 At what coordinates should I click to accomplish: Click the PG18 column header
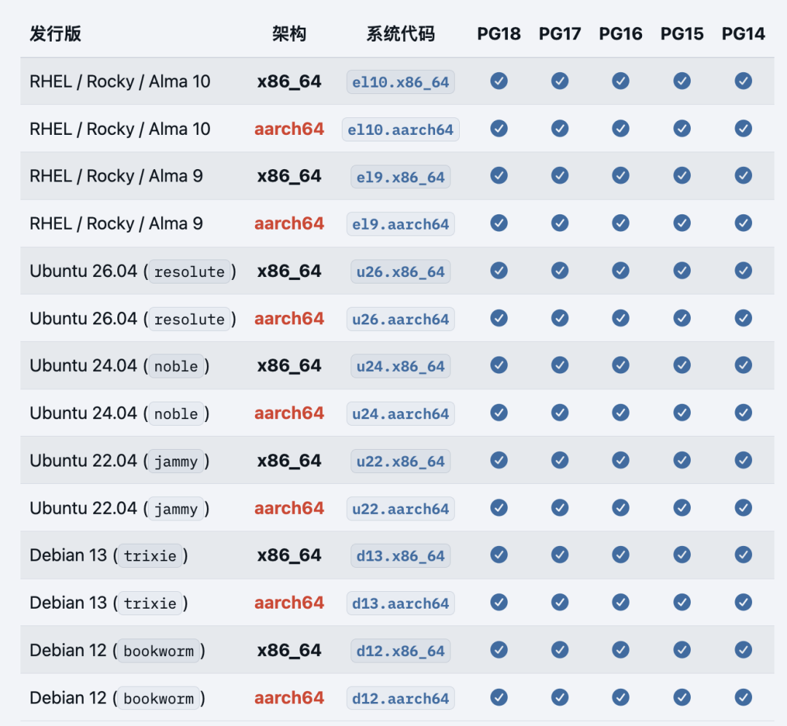tap(499, 34)
